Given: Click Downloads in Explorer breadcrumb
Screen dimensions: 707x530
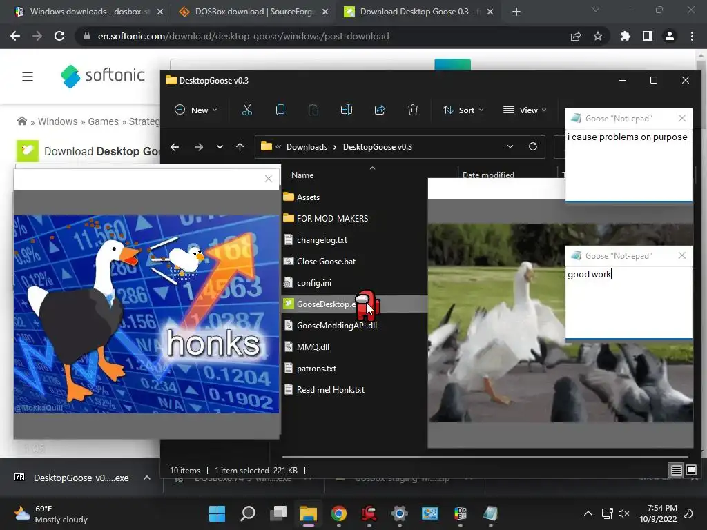Looking at the screenshot, I should point(307,147).
